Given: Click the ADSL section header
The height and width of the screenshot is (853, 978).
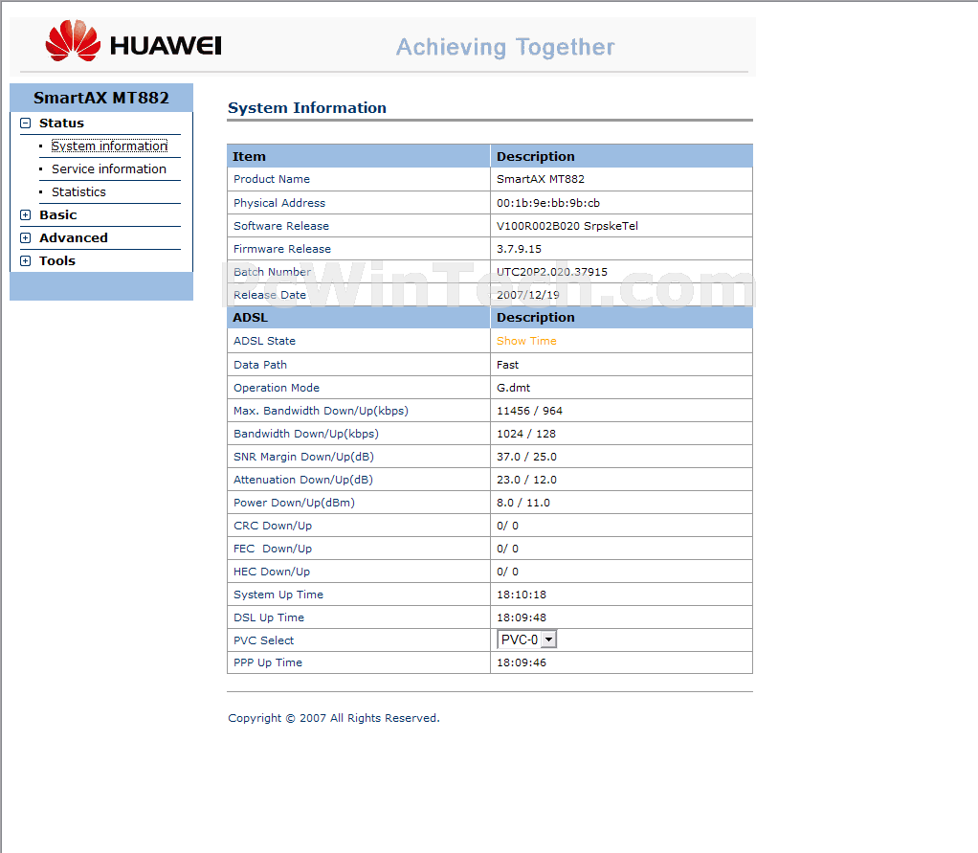Looking at the screenshot, I should click(x=250, y=318).
